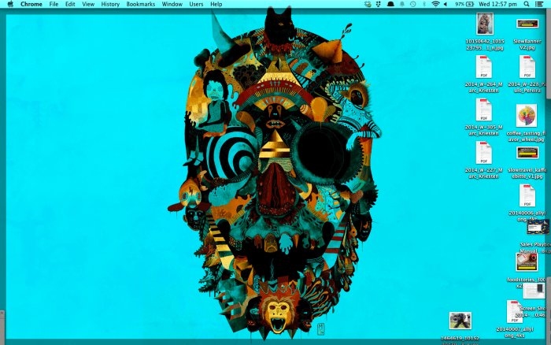Select the foodstories_300 image thumbnail
Viewport: 551px width, 345px height.
pyautogui.click(x=527, y=262)
